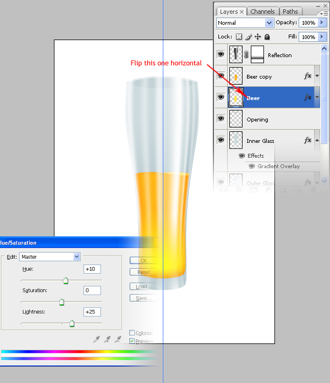330x383 pixels.
Task: Click the lock position icon
Action: point(257,37)
